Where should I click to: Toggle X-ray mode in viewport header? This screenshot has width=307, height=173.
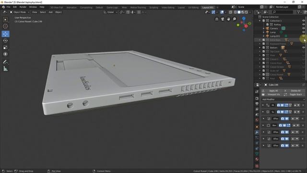point(230,12)
